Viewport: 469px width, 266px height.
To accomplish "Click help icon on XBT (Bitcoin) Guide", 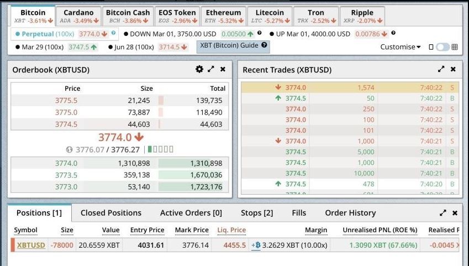I will point(264,45).
